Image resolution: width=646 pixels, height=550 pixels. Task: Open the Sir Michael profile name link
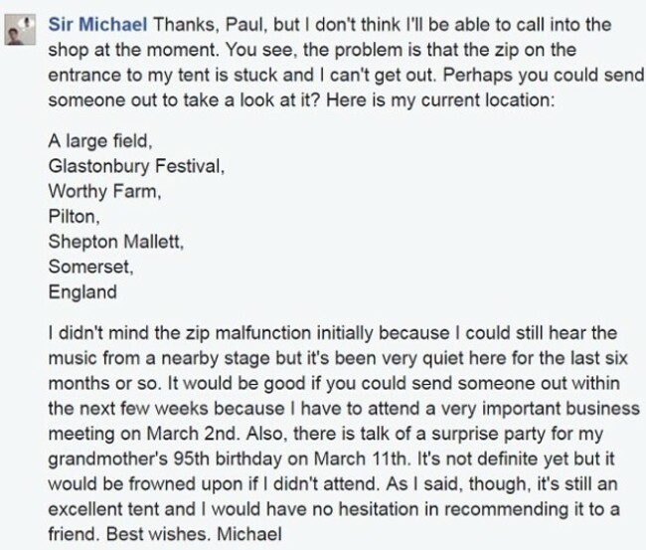click(97, 25)
